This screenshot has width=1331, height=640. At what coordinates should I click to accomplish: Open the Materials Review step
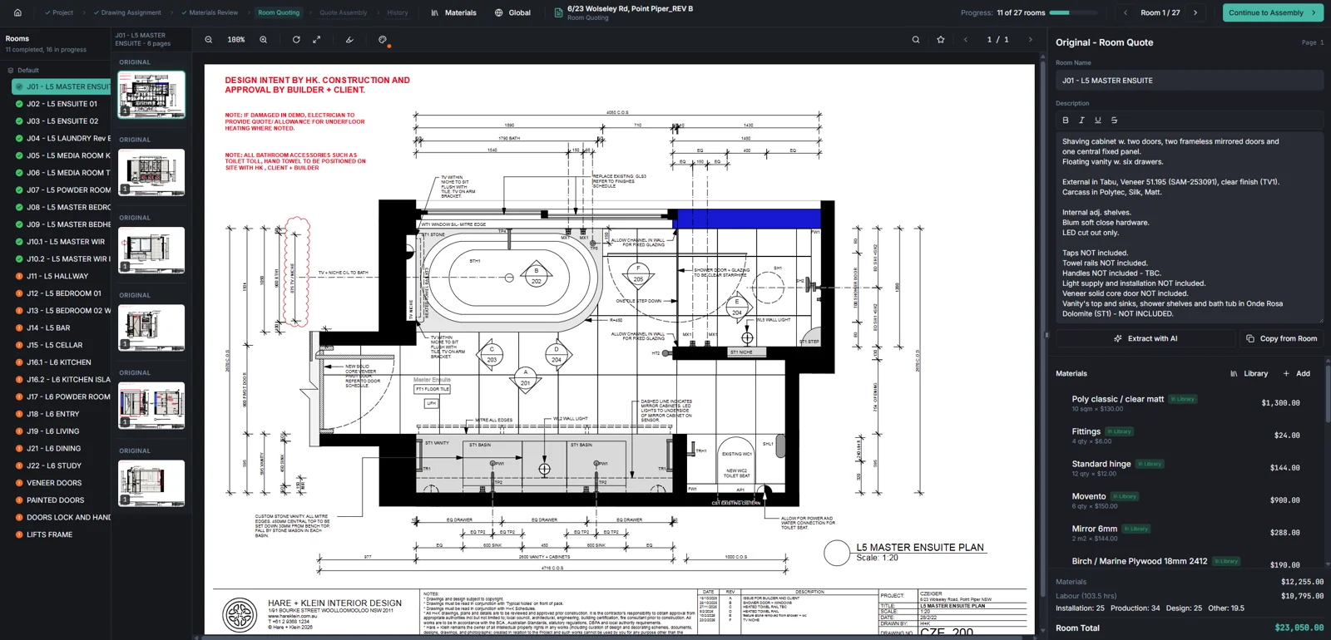pyautogui.click(x=210, y=12)
